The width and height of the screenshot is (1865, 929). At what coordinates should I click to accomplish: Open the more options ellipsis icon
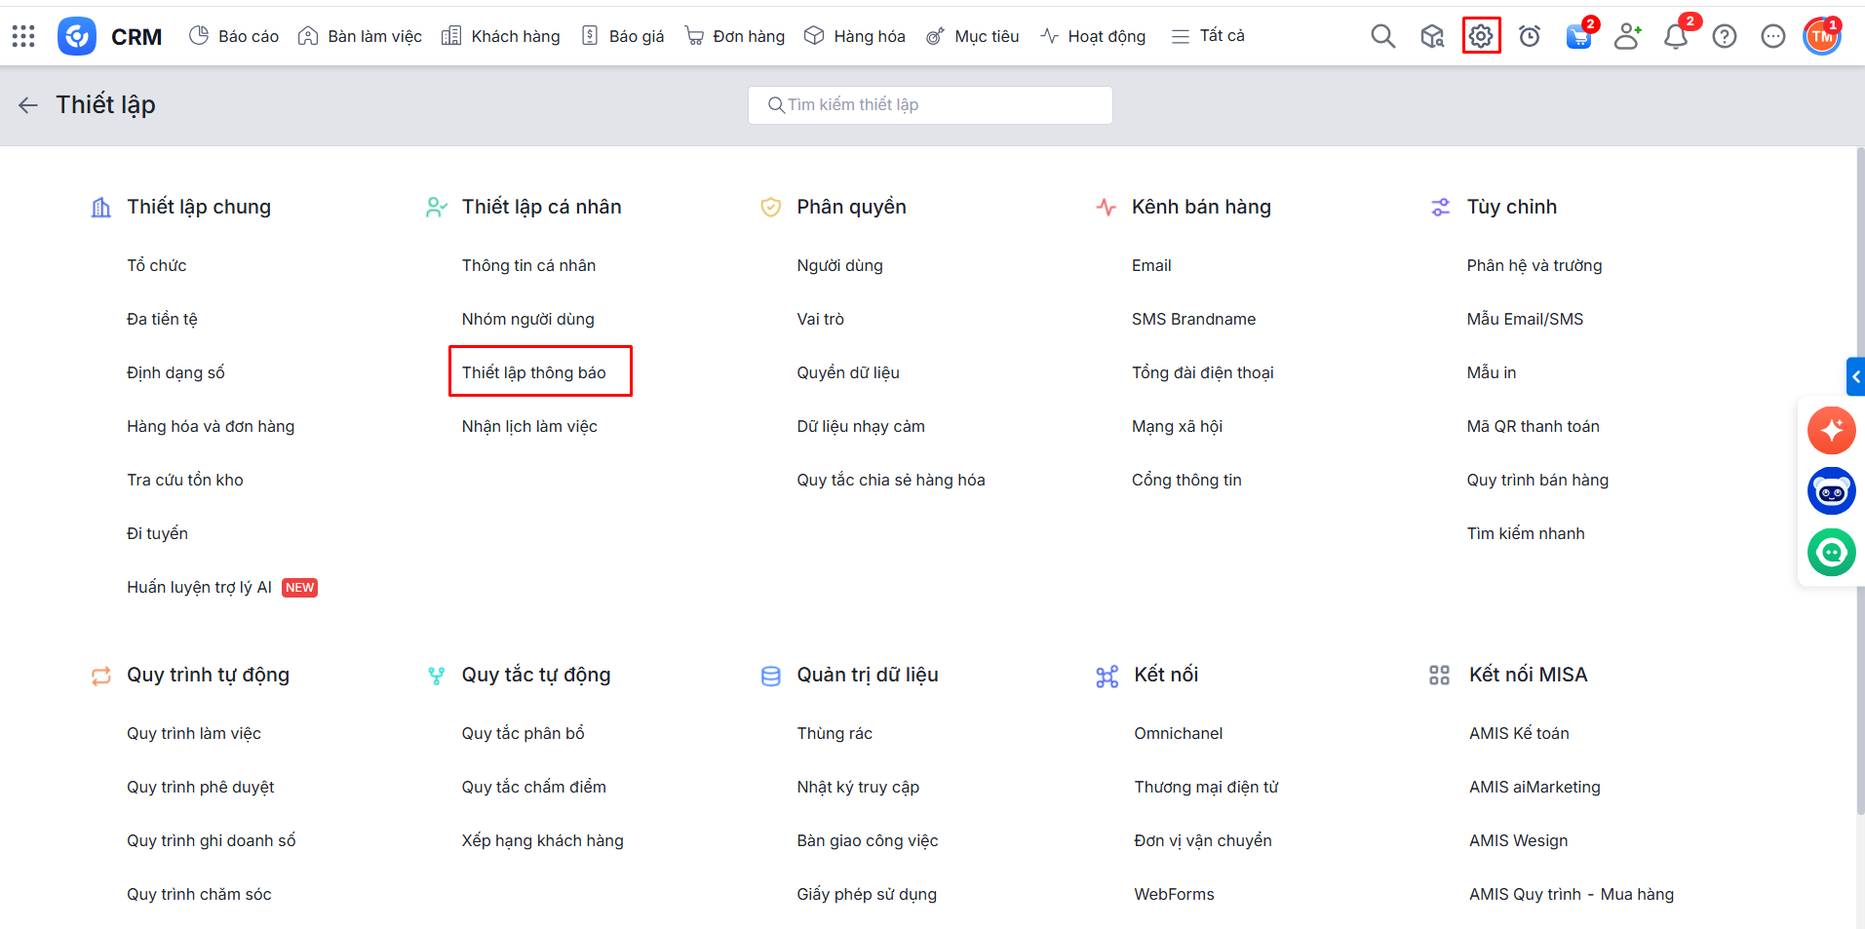click(x=1772, y=37)
